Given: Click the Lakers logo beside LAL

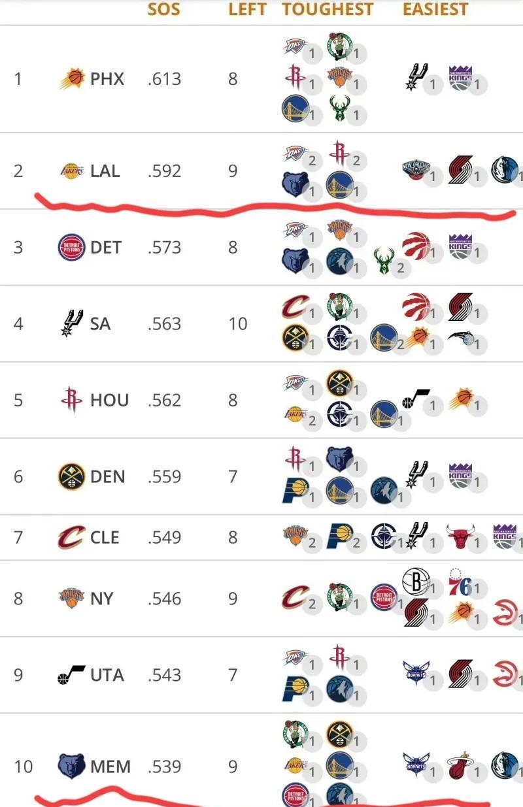Looking at the screenshot, I should coord(72,171).
